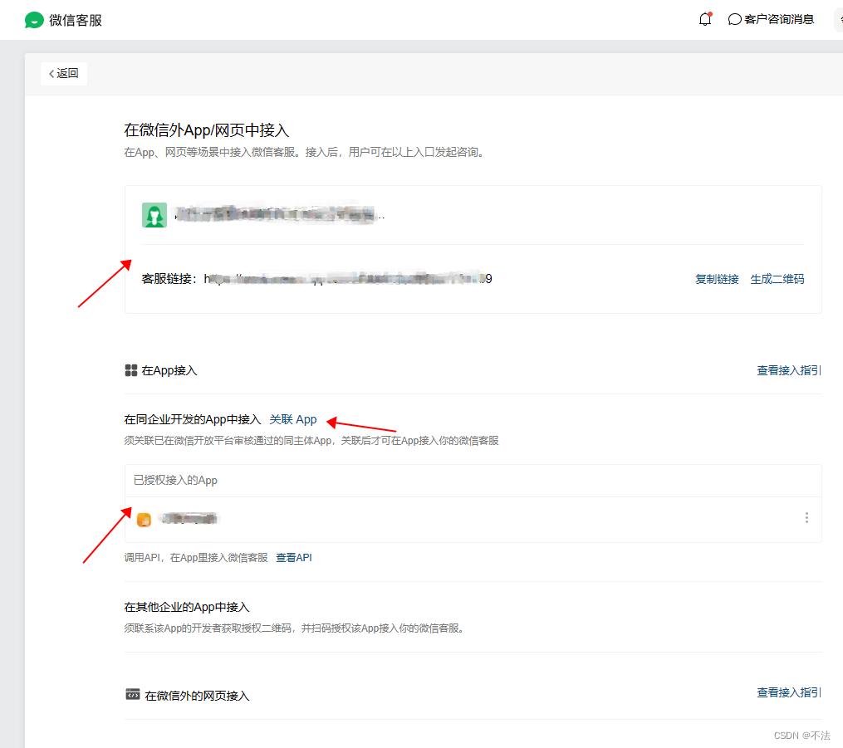Open the 查看API link
Screen dimensions: 843x748
[293, 558]
